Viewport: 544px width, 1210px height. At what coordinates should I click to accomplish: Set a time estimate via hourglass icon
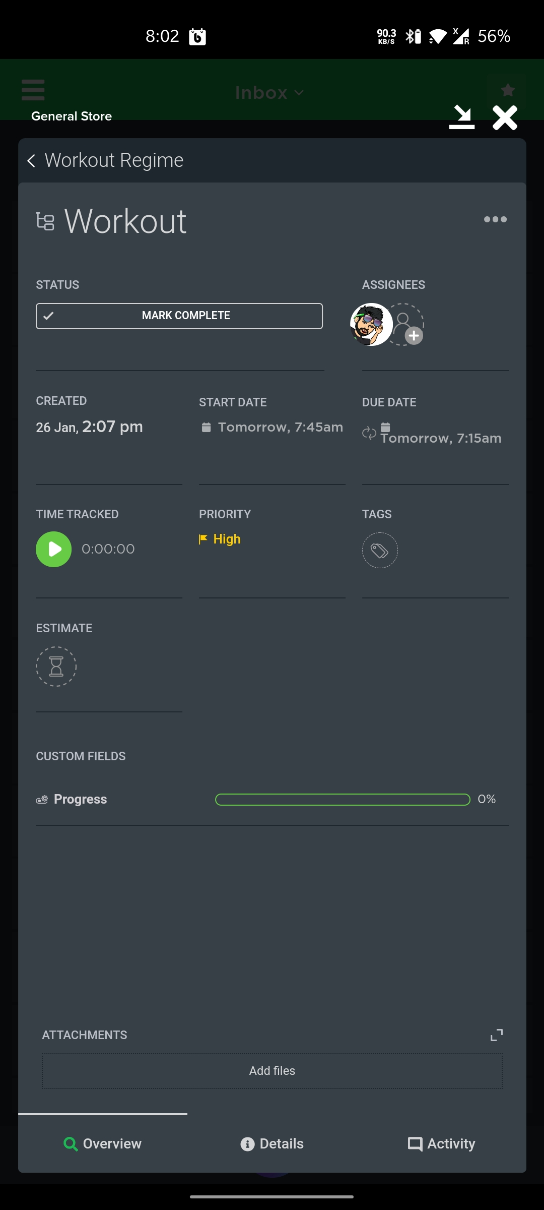click(x=56, y=667)
